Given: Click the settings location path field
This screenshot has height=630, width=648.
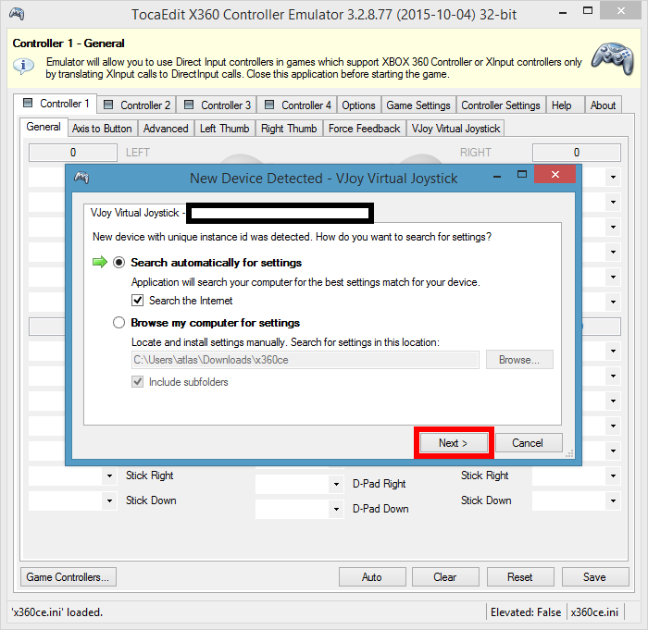Looking at the screenshot, I should (x=305, y=360).
